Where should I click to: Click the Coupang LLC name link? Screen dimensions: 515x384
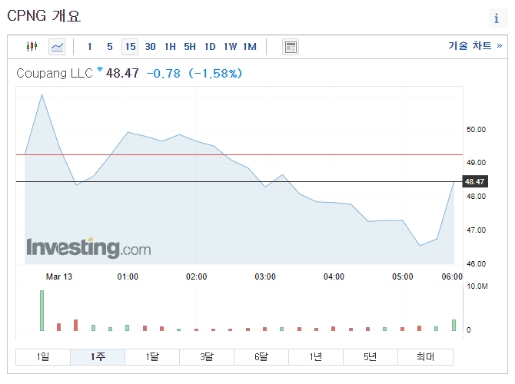coord(55,73)
